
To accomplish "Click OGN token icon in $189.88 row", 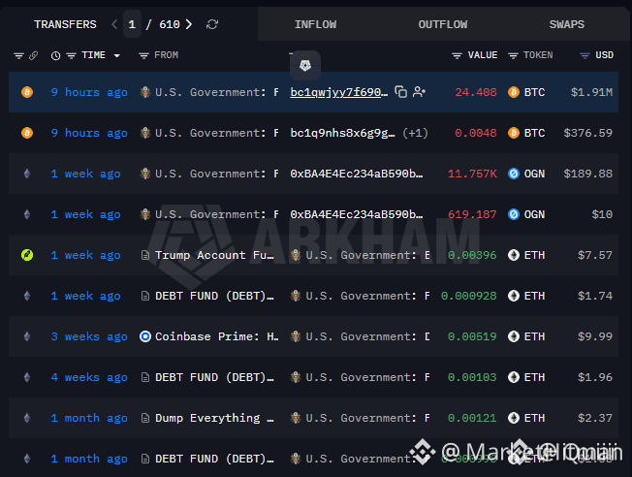I will pos(514,174).
